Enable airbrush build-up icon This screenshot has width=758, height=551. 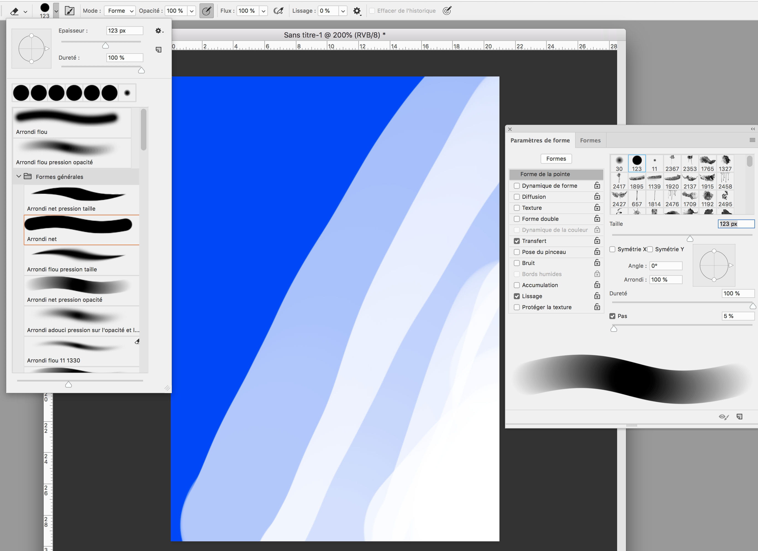point(278,11)
